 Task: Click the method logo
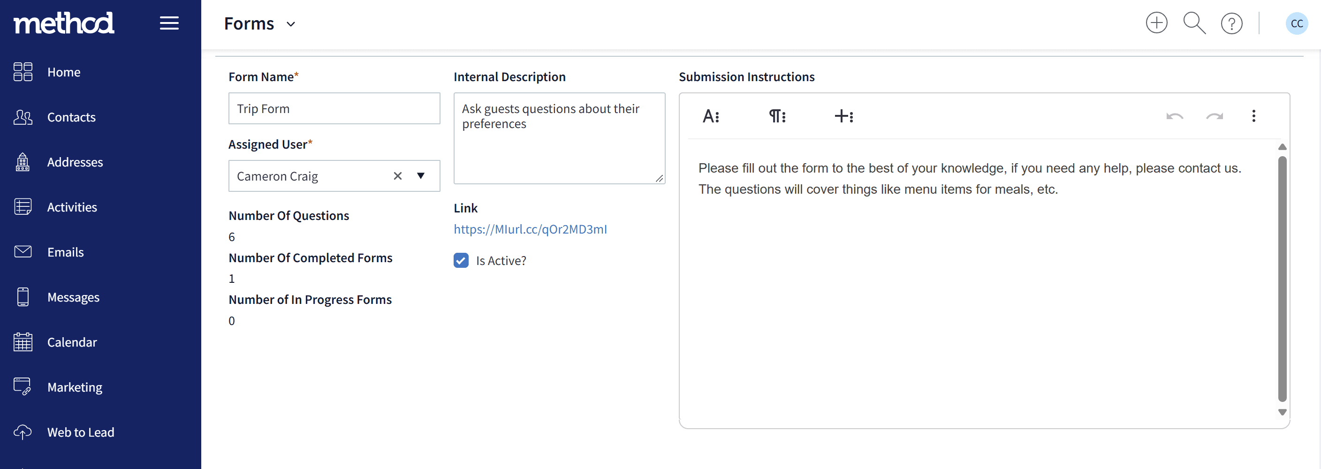[64, 23]
